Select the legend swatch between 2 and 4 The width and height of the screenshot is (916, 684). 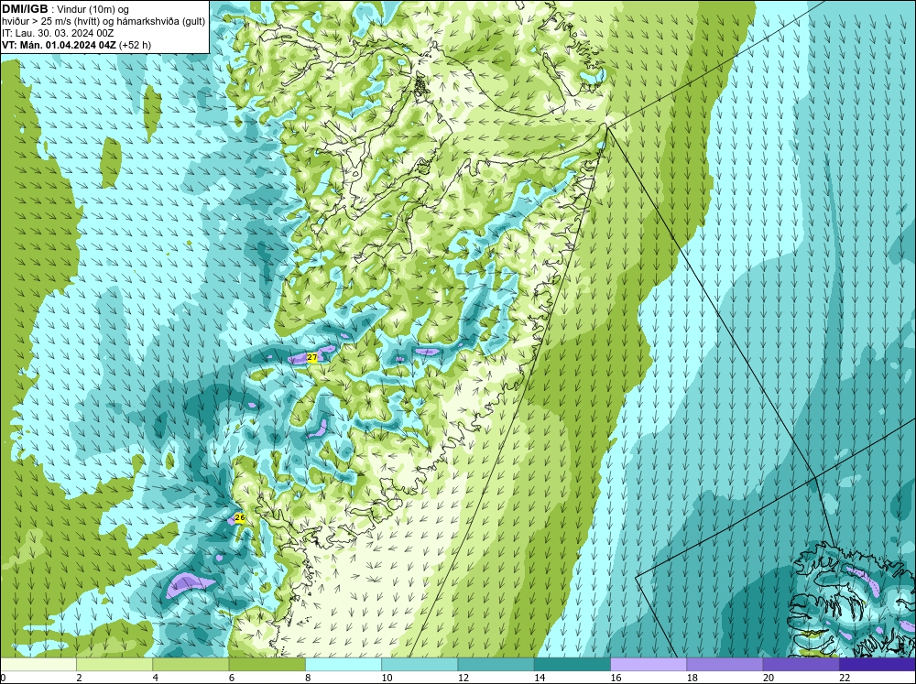(x=114, y=664)
